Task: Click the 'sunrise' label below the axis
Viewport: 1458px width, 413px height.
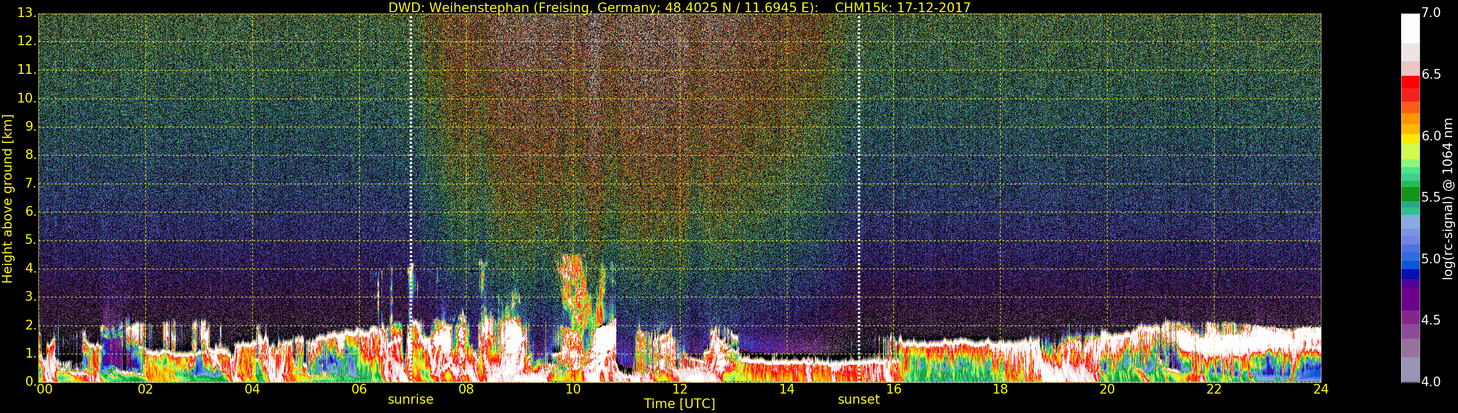Action: point(410,399)
